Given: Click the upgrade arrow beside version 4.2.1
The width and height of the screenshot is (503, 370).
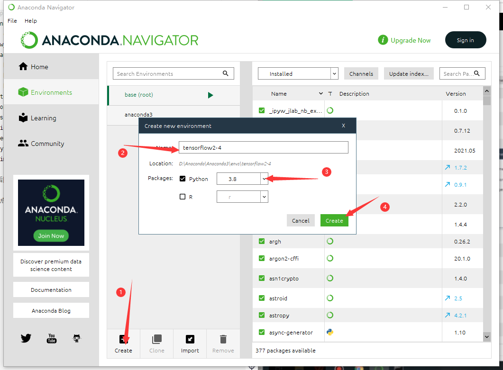Looking at the screenshot, I should pyautogui.click(x=448, y=315).
